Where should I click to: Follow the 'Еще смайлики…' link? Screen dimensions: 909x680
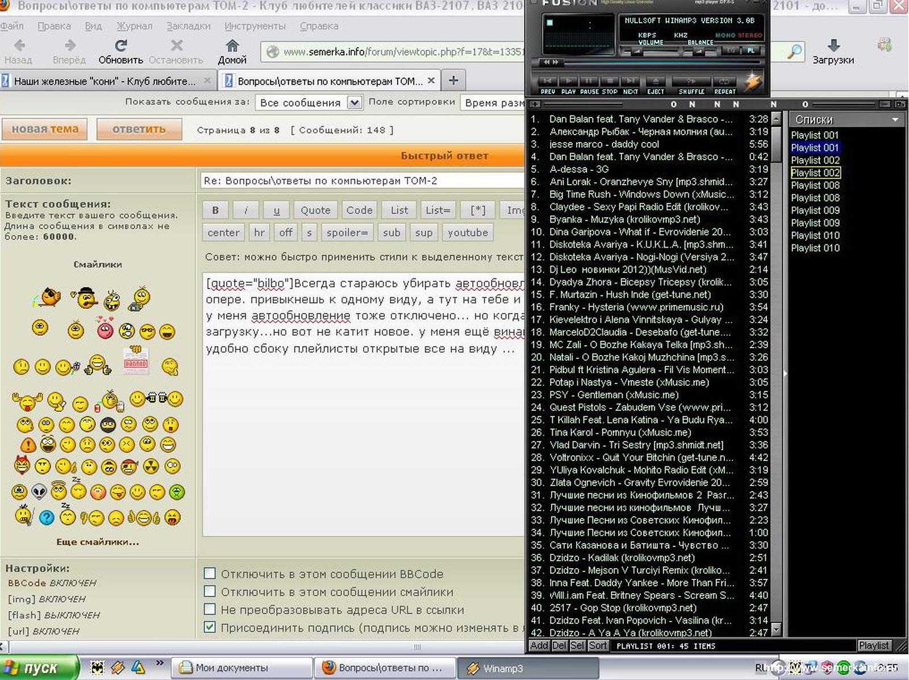[97, 542]
